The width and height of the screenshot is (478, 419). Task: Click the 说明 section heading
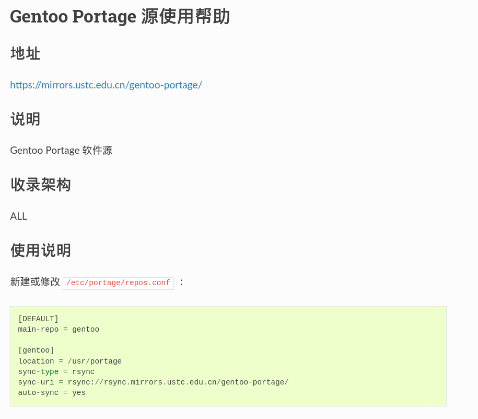tap(25, 119)
